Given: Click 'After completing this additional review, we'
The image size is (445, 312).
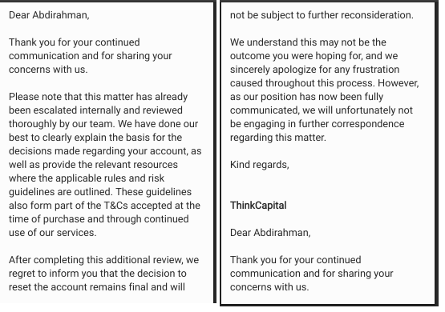Looking at the screenshot, I should (104, 260).
